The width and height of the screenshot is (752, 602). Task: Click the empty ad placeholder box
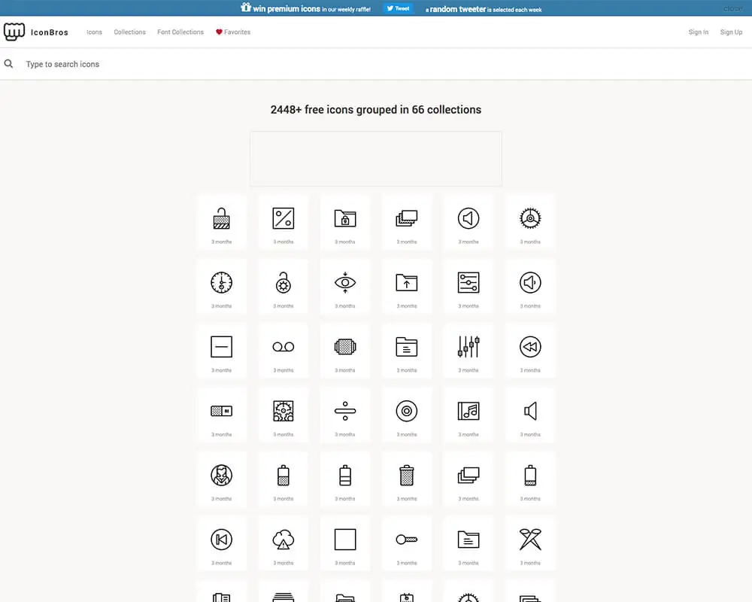(376, 159)
